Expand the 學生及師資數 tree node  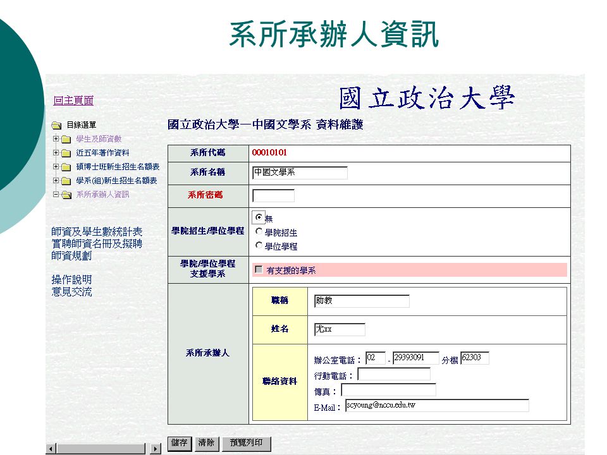click(56, 138)
